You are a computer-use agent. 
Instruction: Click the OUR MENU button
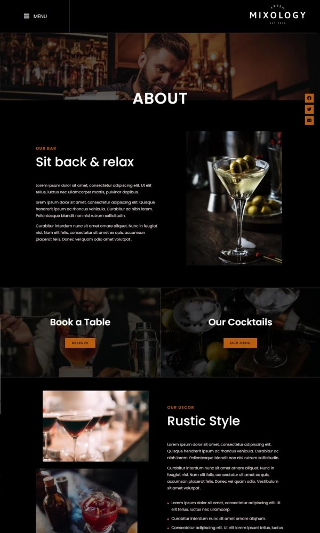(240, 343)
